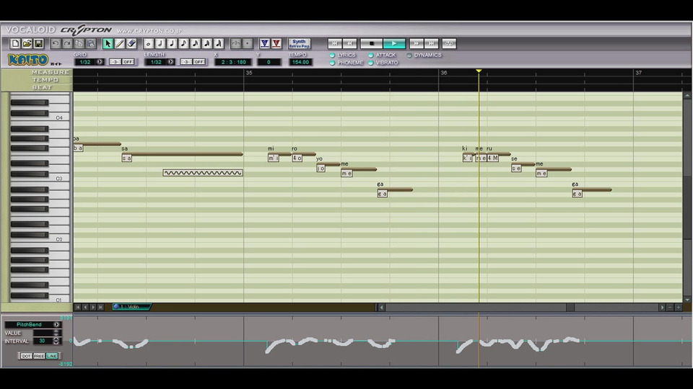
Task: Choose the whole note length
Action: pos(149,43)
